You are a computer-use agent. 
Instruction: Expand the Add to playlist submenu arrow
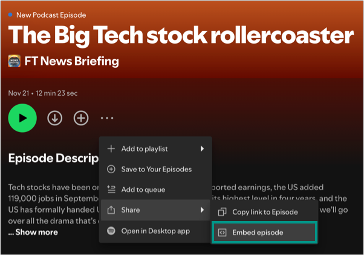click(202, 149)
